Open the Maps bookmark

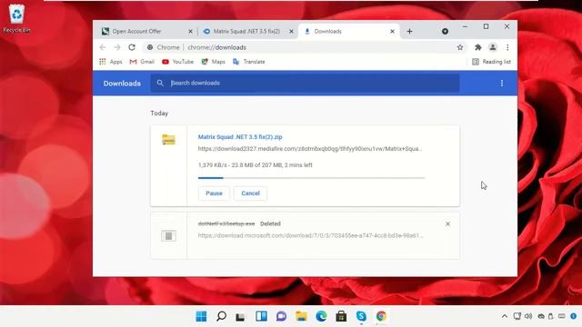[x=213, y=62]
